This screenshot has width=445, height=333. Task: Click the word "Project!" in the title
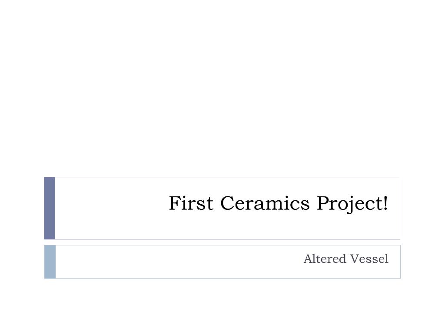(352, 204)
